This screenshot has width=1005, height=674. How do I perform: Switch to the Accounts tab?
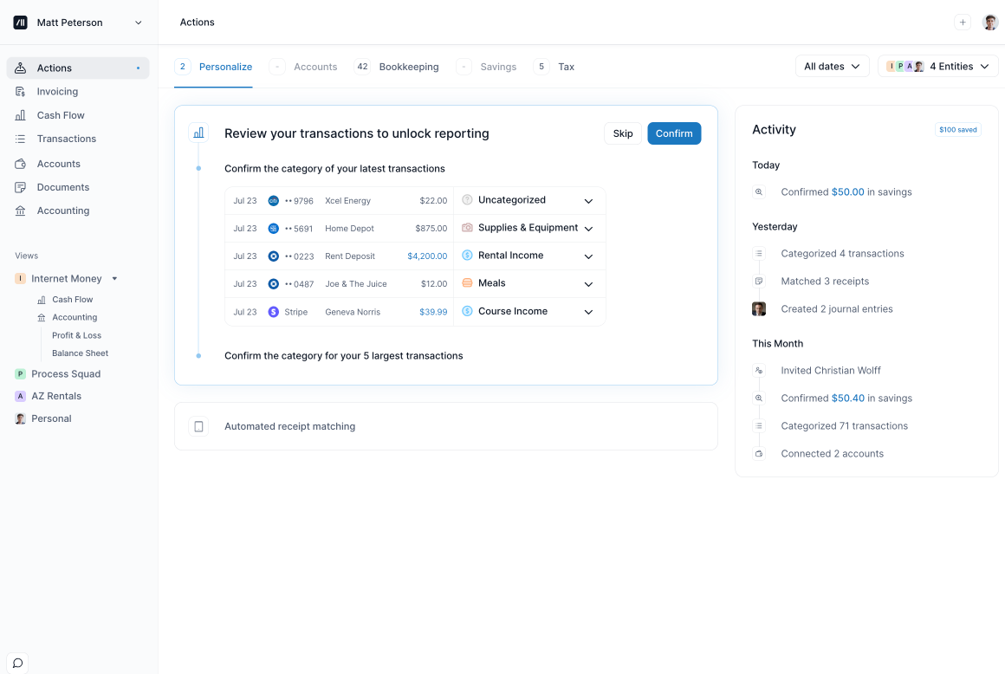[x=303, y=67]
